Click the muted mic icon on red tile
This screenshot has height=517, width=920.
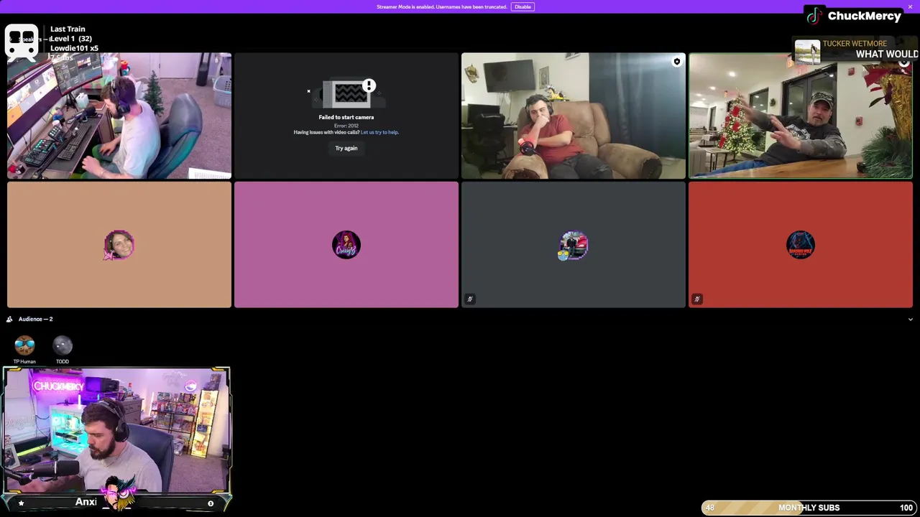point(696,299)
